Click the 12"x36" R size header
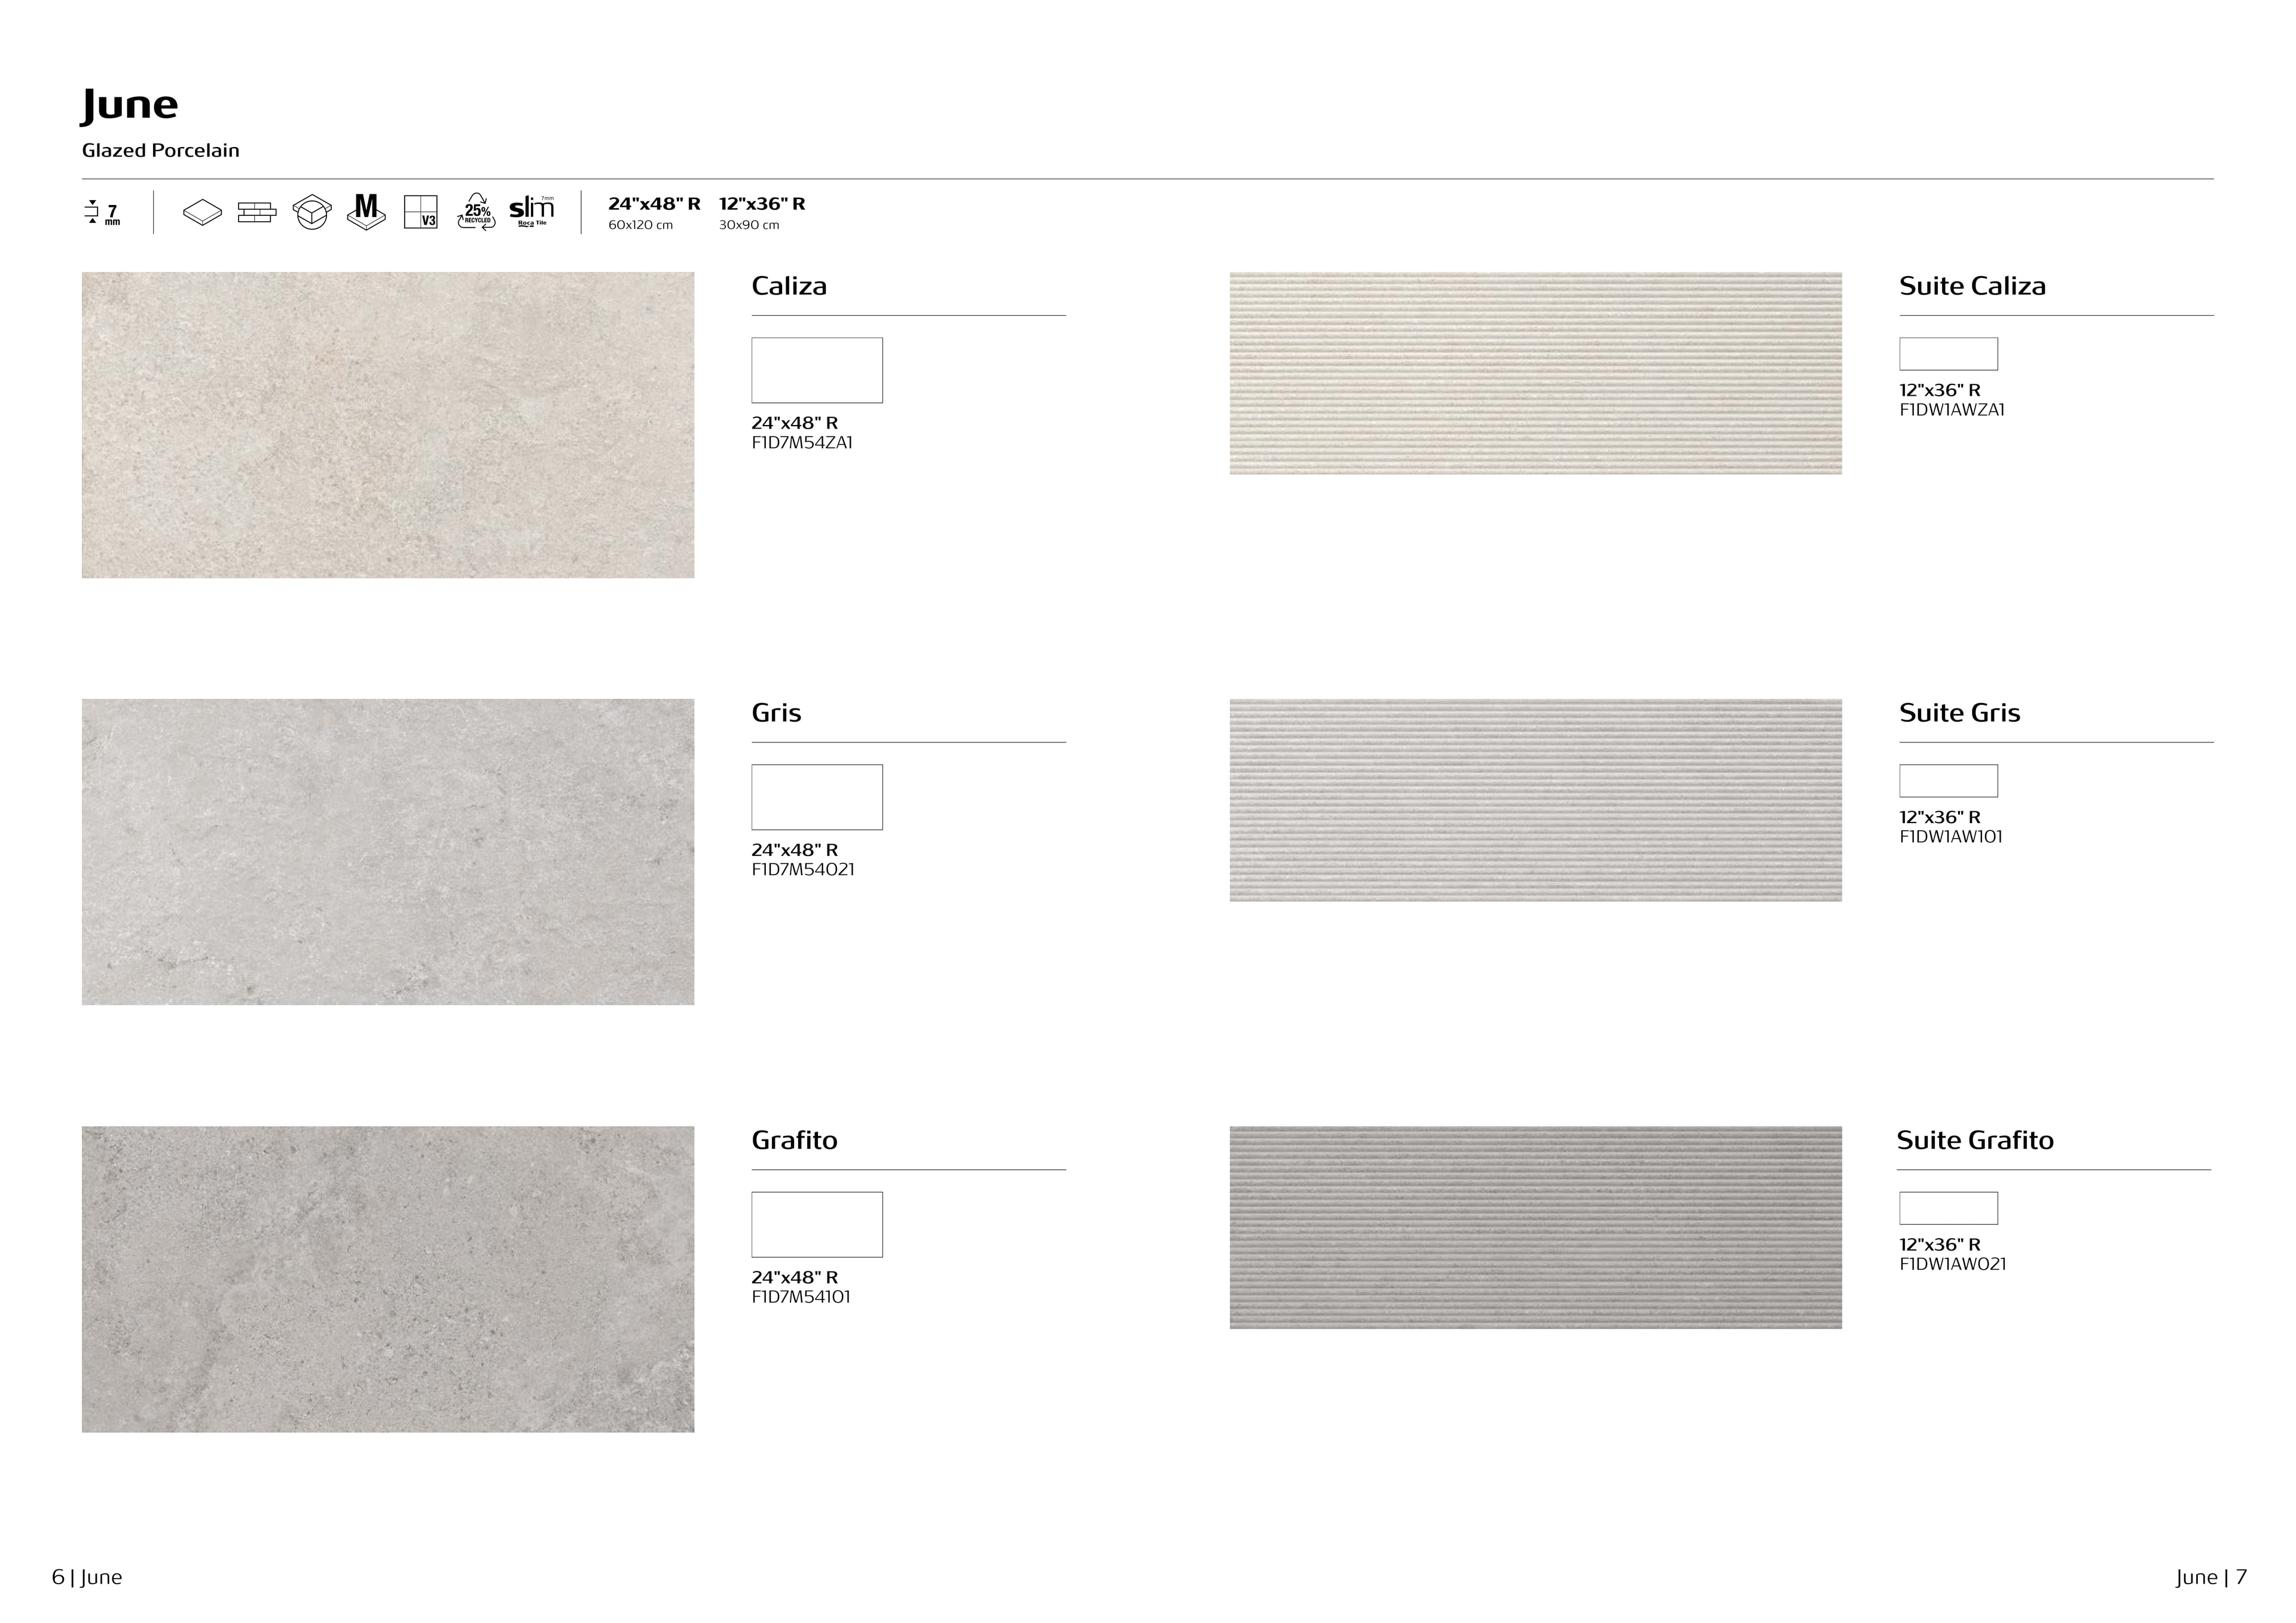This screenshot has width=2296, height=1623. coord(762,204)
